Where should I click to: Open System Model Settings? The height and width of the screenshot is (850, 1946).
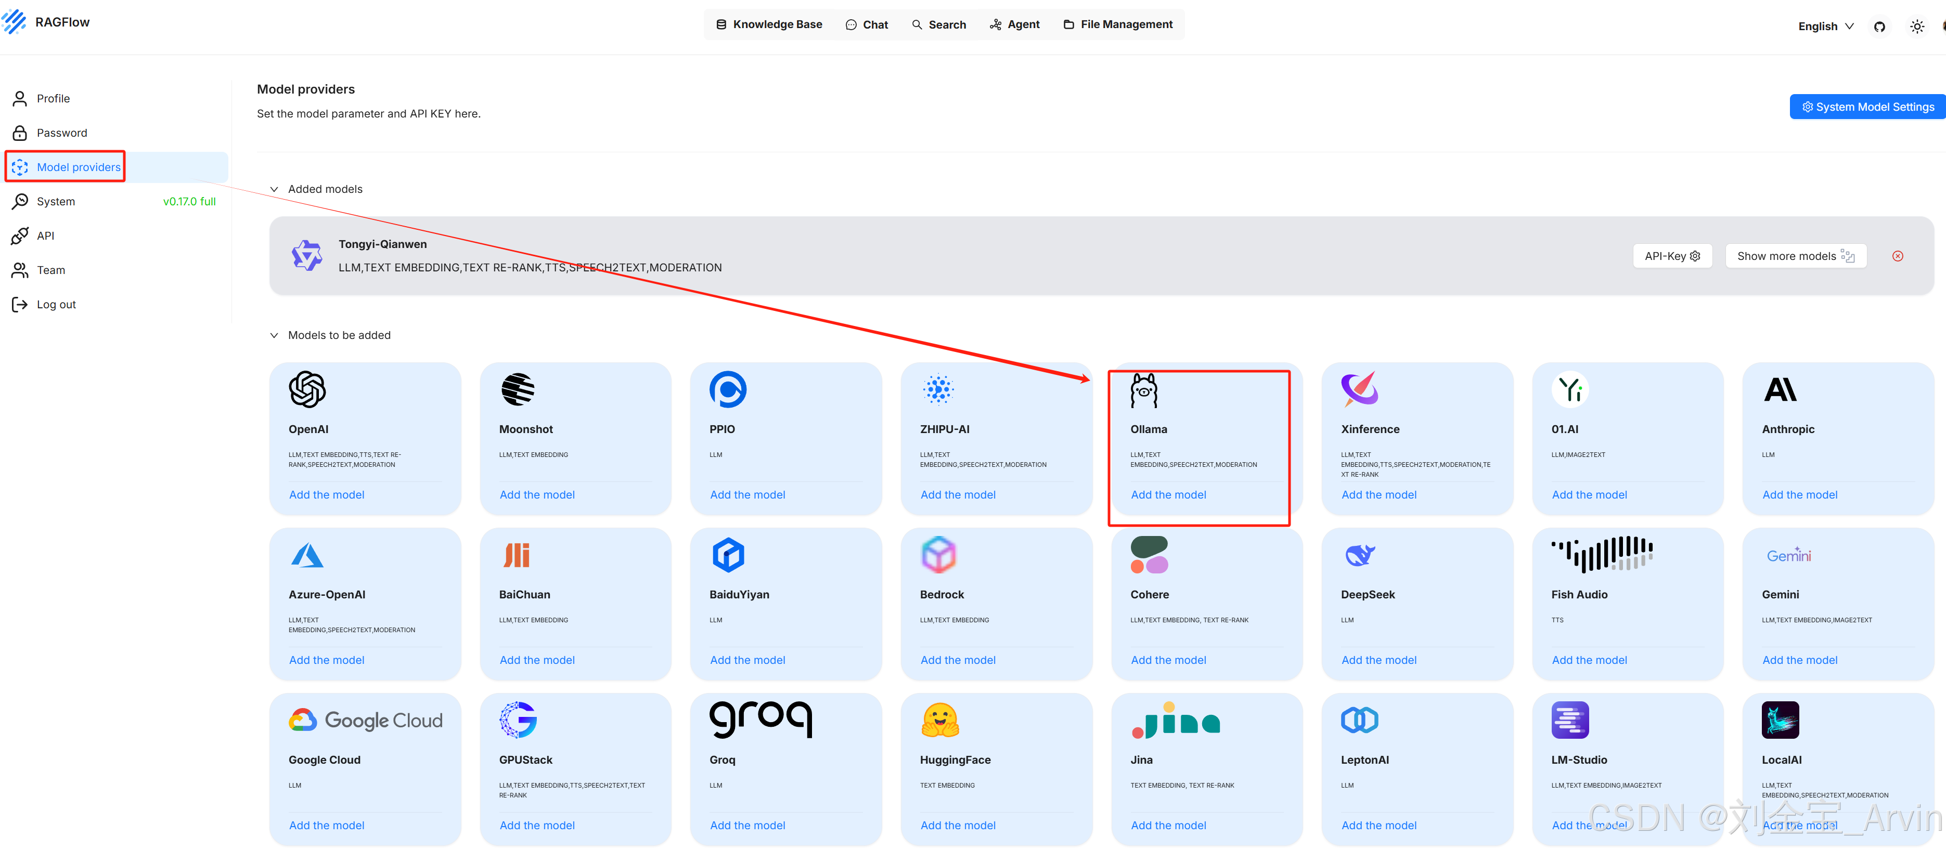pyautogui.click(x=1867, y=107)
